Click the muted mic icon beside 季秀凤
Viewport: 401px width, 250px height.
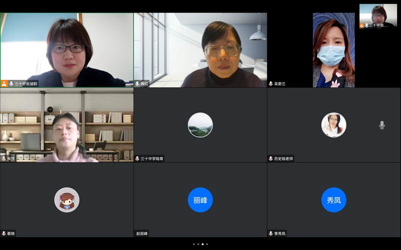coord(271,233)
